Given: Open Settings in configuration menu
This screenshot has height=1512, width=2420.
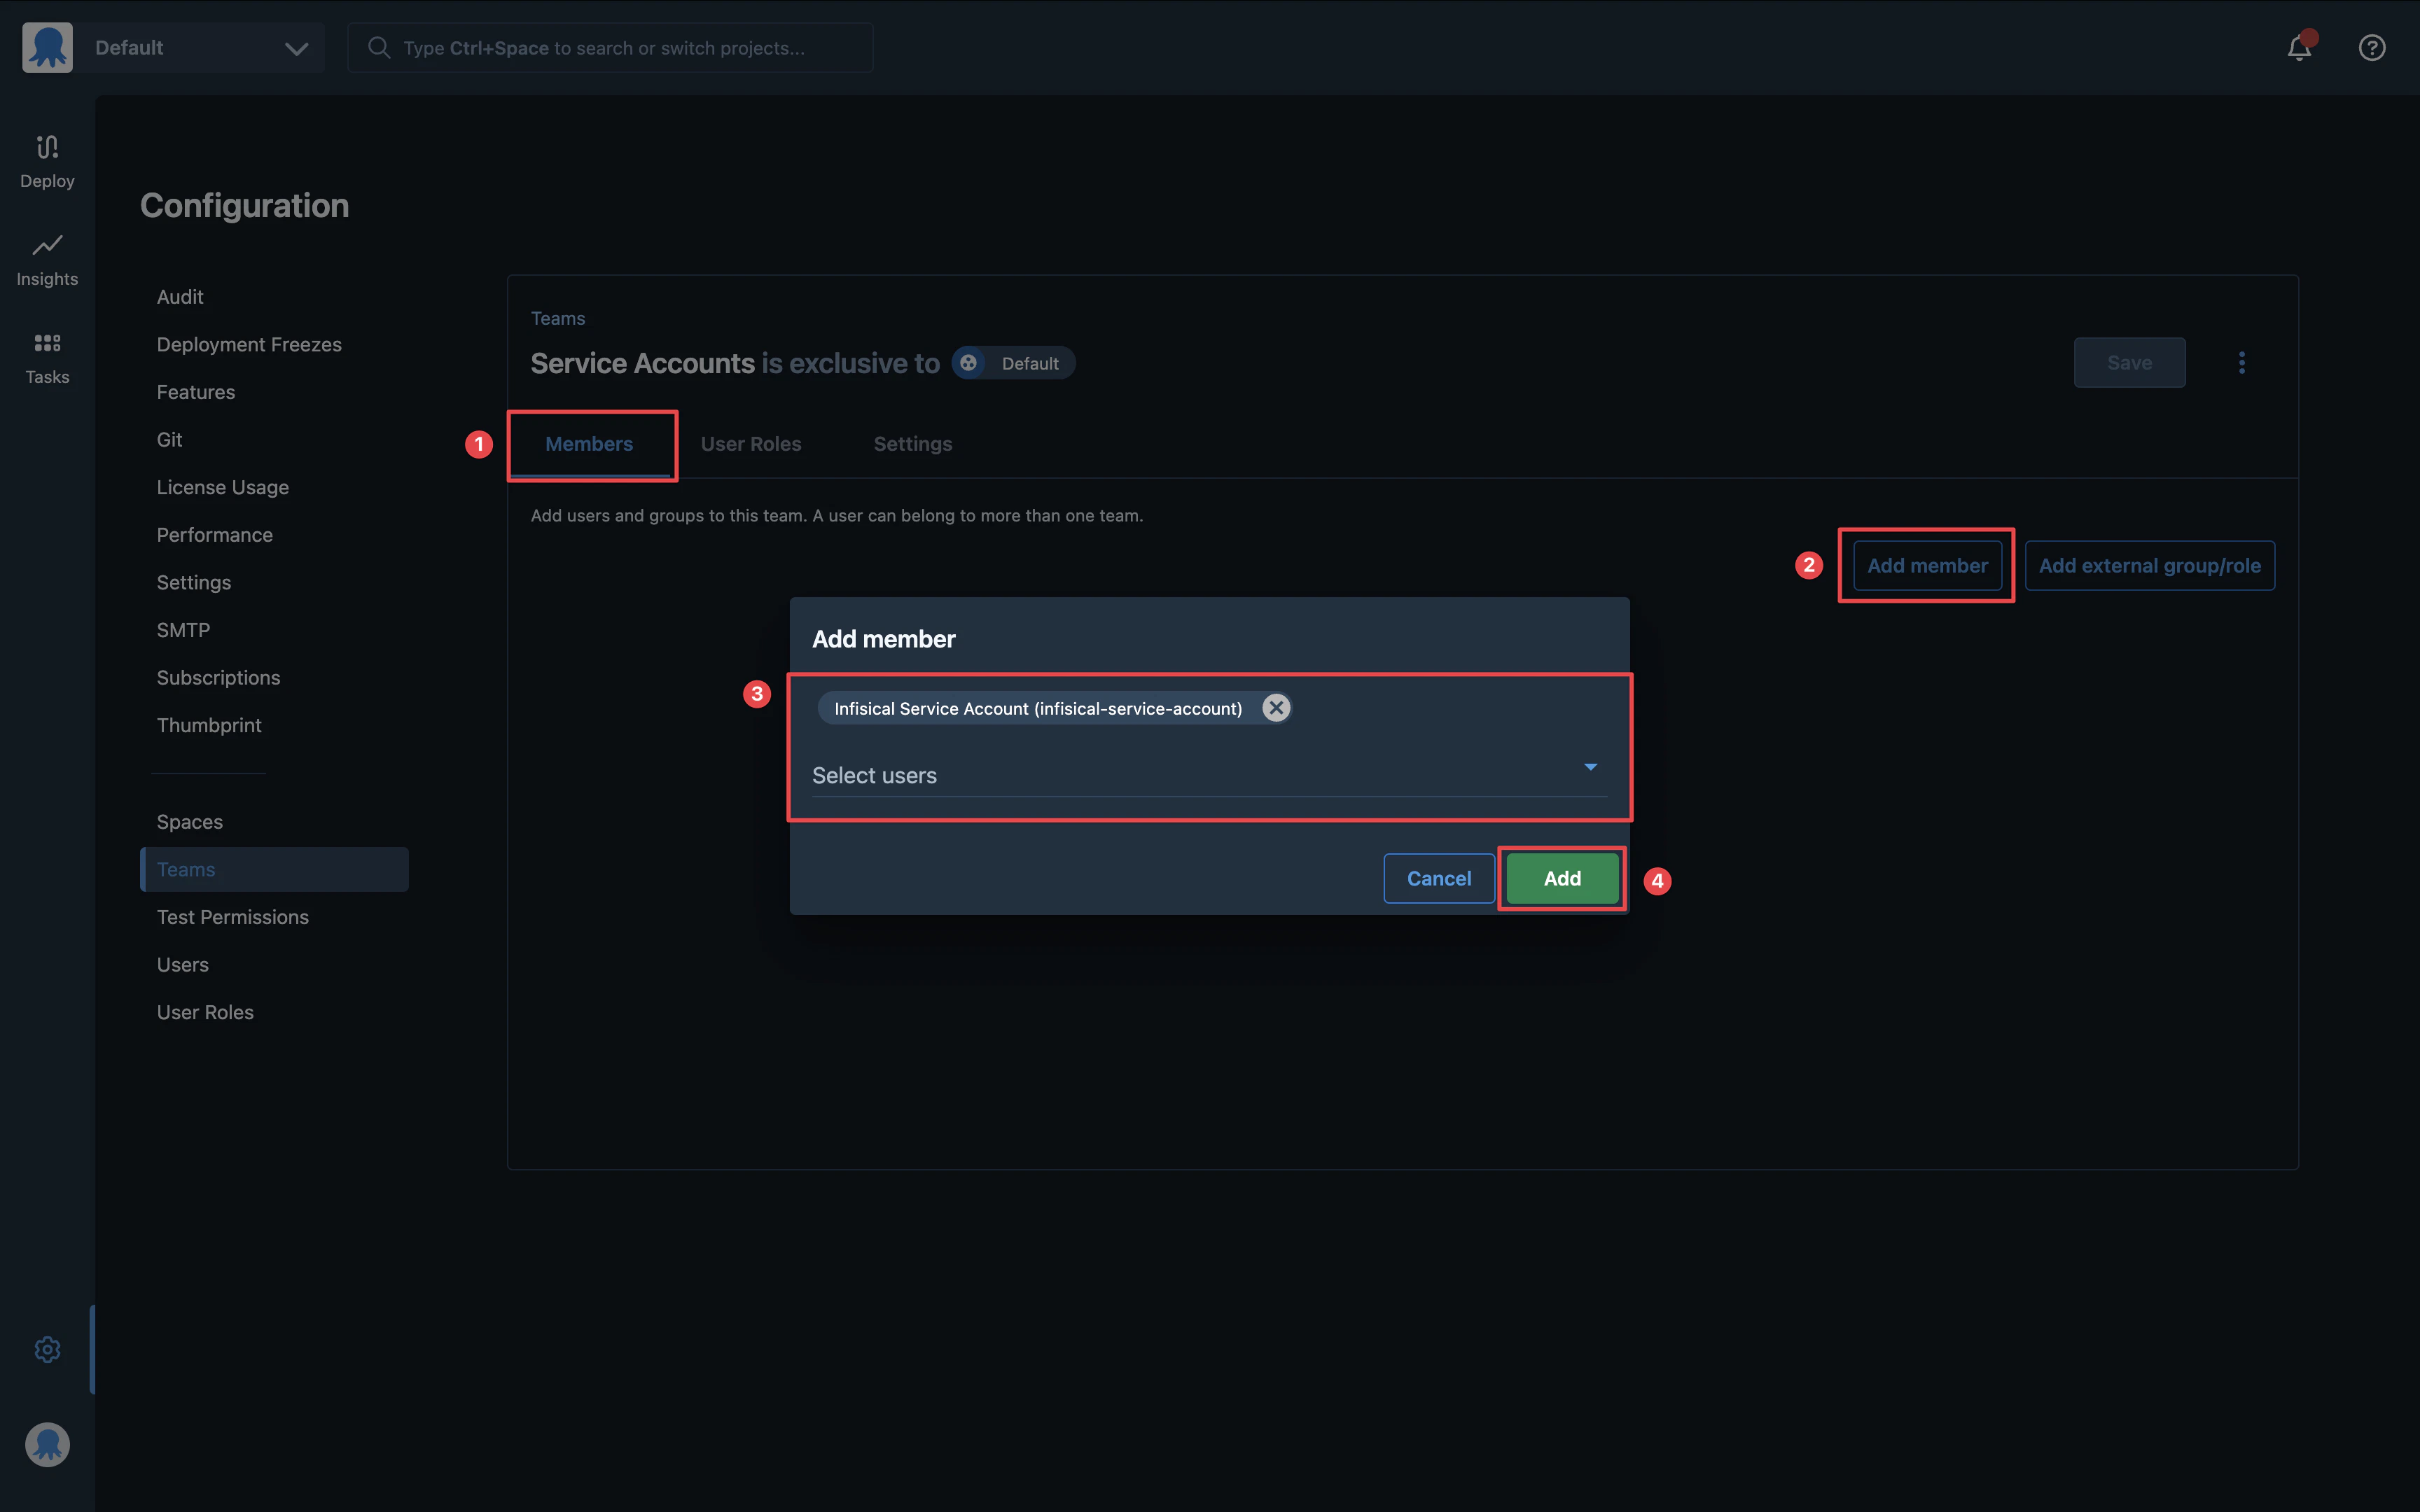Looking at the screenshot, I should [194, 582].
